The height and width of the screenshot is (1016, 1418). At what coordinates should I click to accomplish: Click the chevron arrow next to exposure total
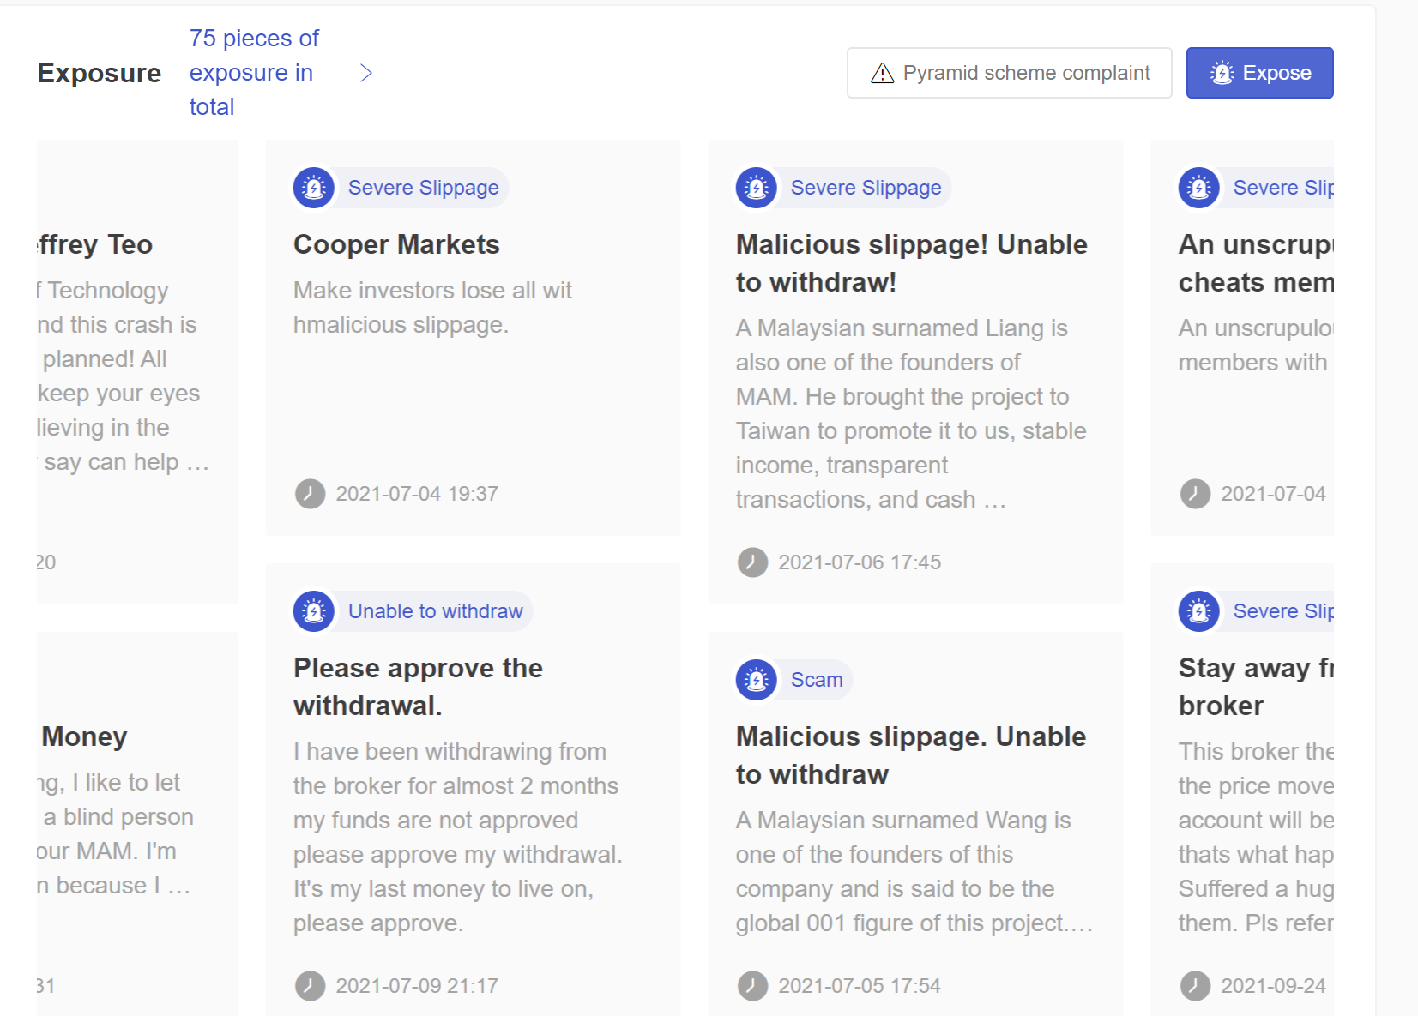[366, 73]
